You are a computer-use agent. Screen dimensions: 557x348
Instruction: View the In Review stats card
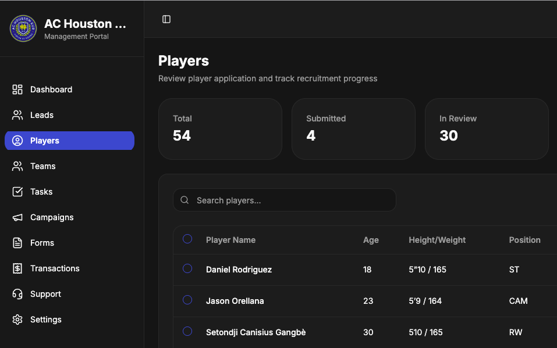click(x=486, y=128)
